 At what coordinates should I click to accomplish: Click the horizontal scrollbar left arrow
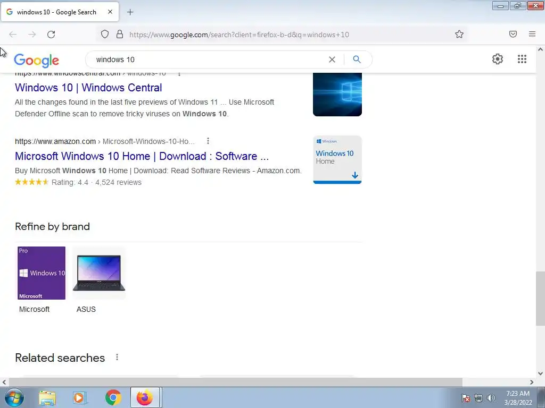click(4, 382)
